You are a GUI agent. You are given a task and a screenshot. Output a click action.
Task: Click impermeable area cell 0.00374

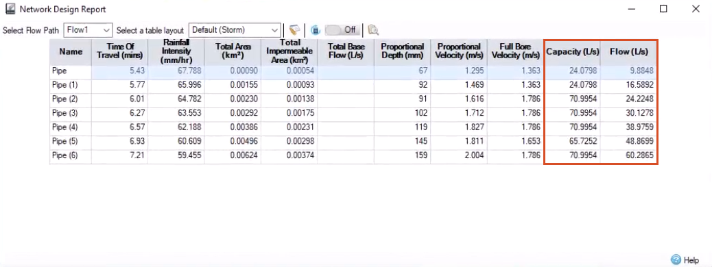coord(289,155)
